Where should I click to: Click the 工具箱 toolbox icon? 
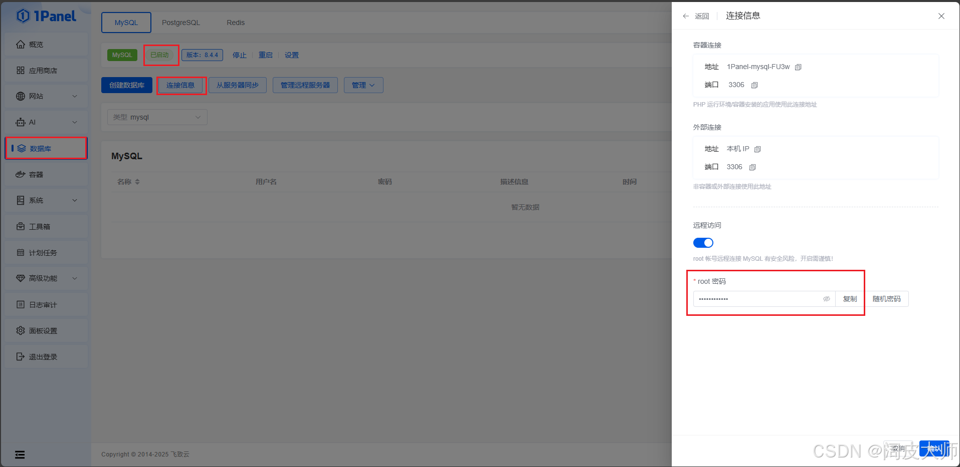[21, 227]
